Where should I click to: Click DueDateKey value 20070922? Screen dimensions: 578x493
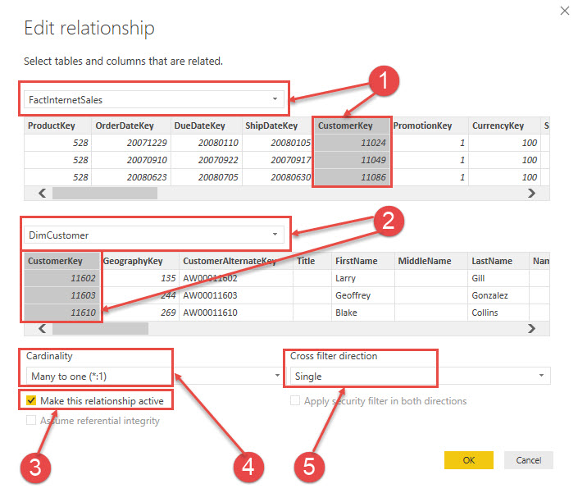tap(218, 160)
